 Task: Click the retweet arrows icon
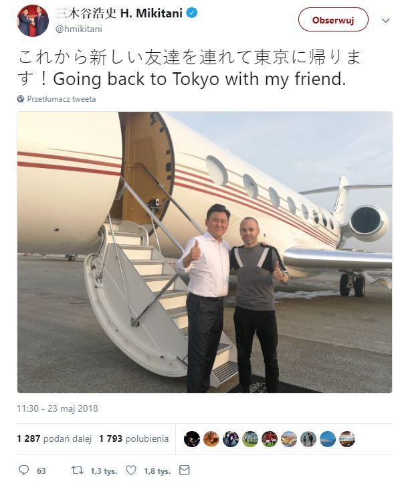pos(77,470)
